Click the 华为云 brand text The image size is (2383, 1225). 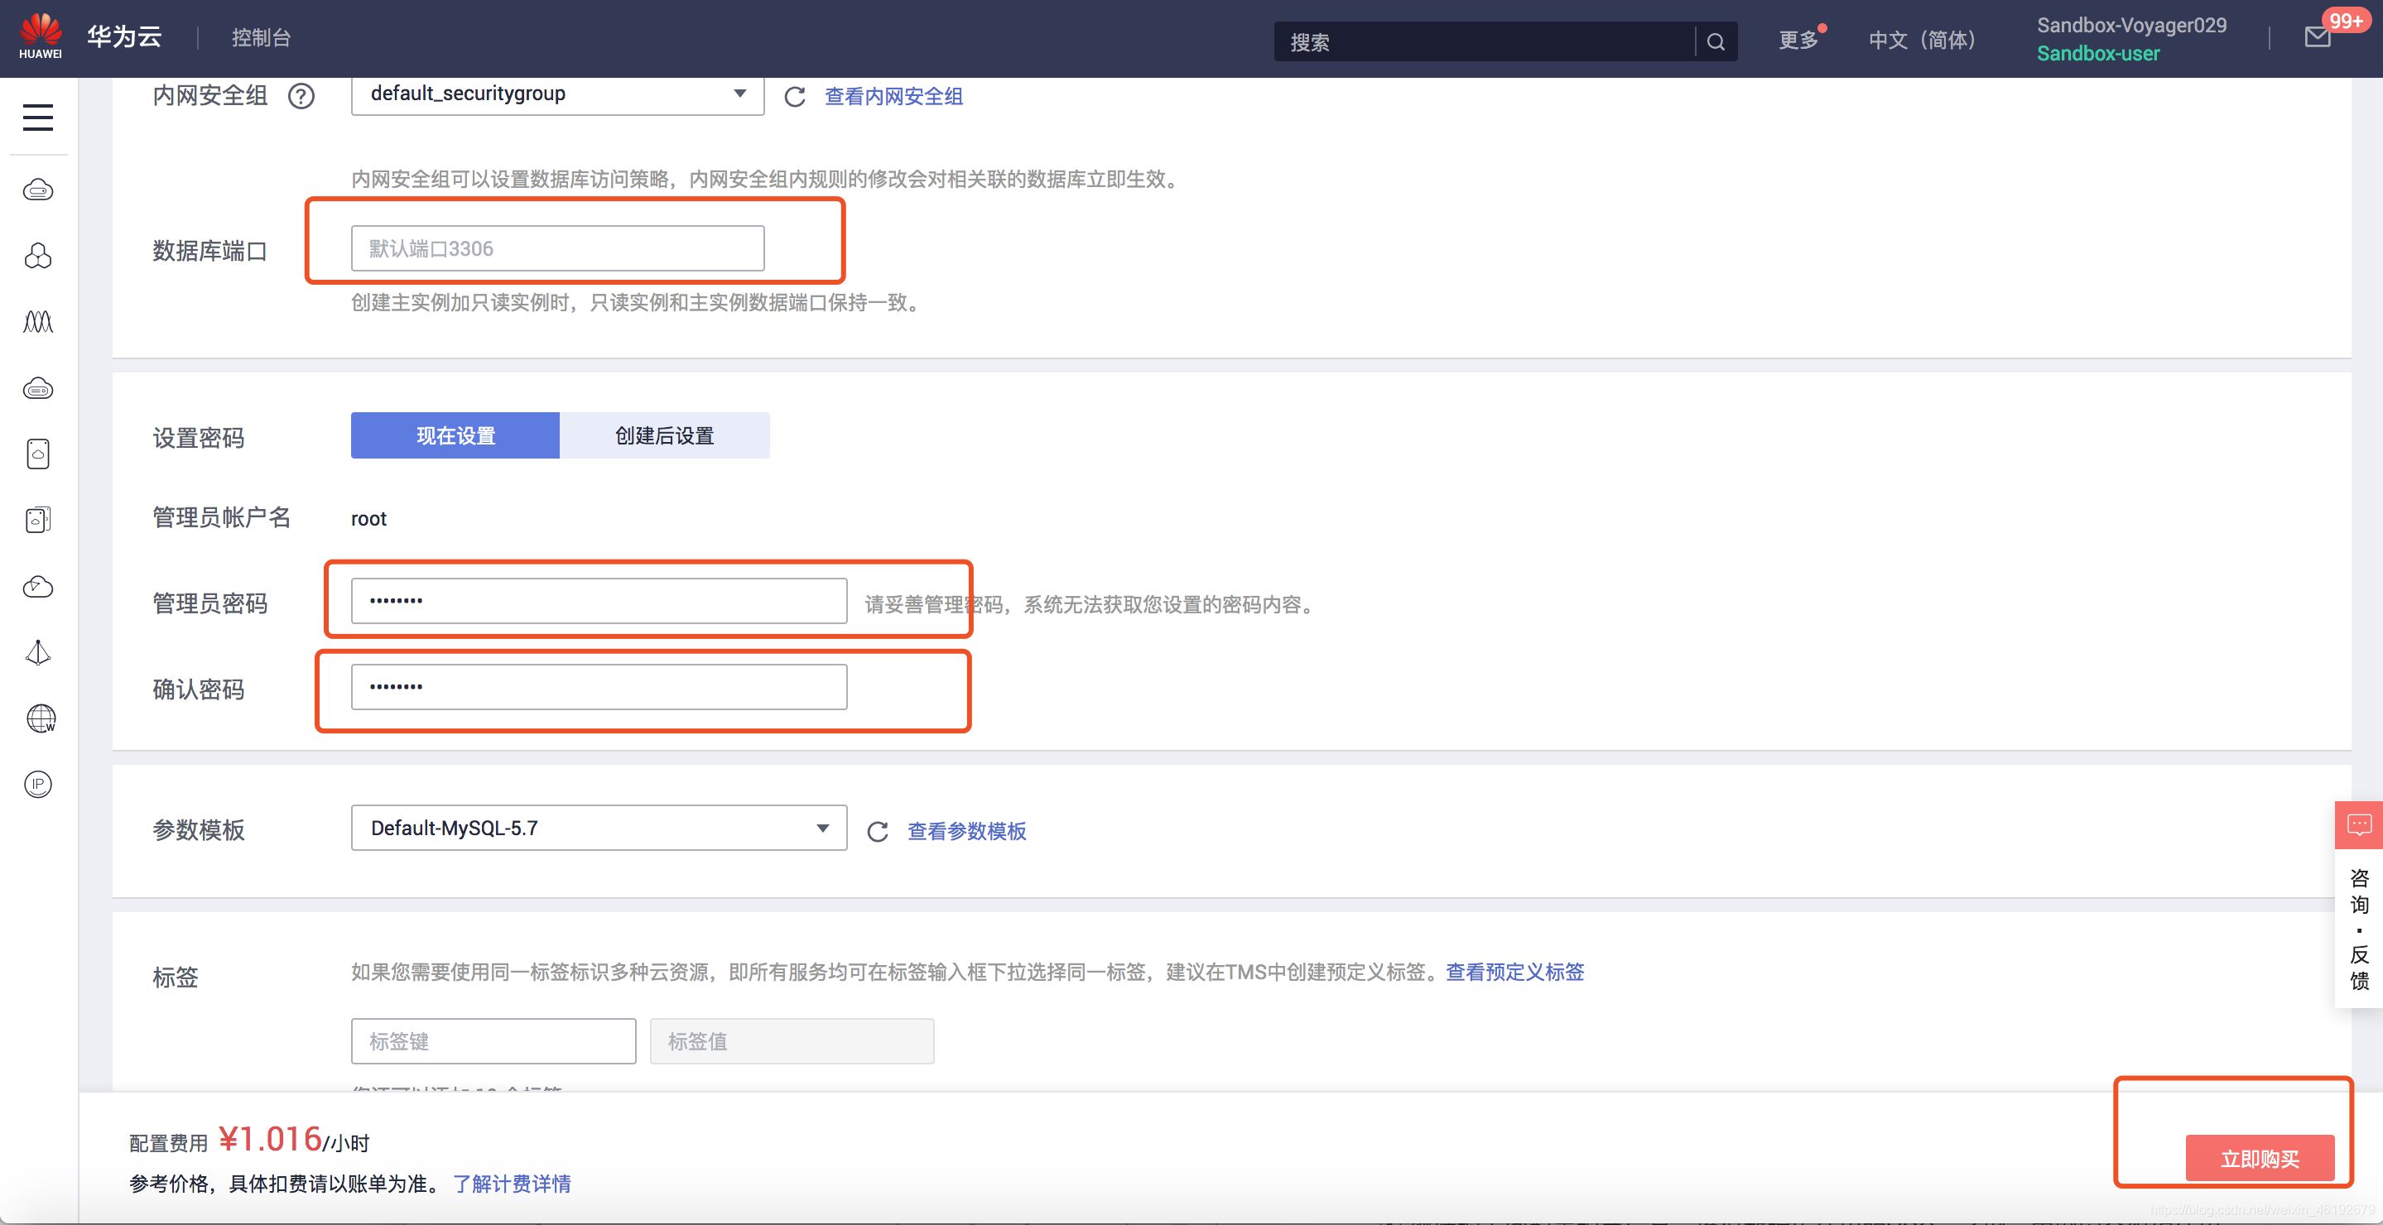[125, 36]
